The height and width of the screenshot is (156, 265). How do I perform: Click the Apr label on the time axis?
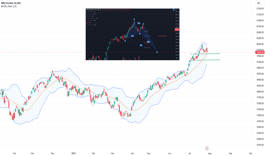pyautogui.click(x=132, y=153)
